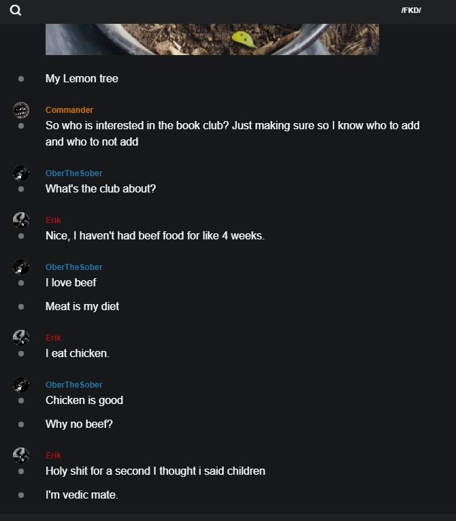Select the 'Nice, I haven't had beef' message
456x521 pixels.
[x=155, y=236]
